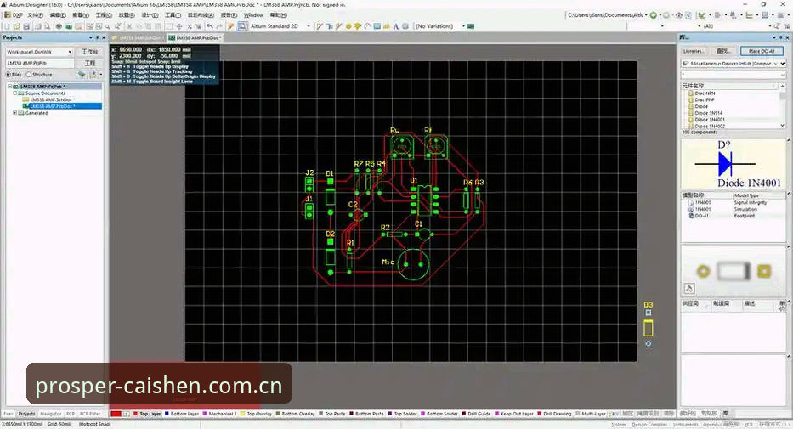Toggle the library panel pin

point(780,37)
